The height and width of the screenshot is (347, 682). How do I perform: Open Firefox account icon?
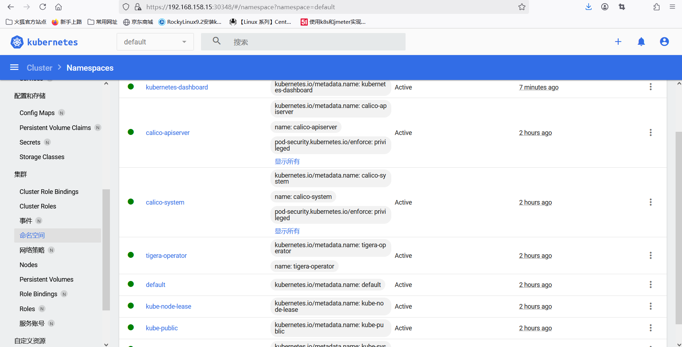coord(605,7)
